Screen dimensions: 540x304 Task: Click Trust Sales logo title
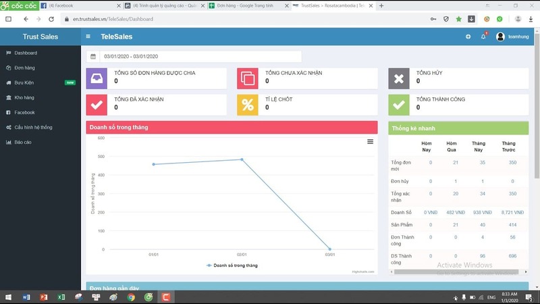point(40,36)
